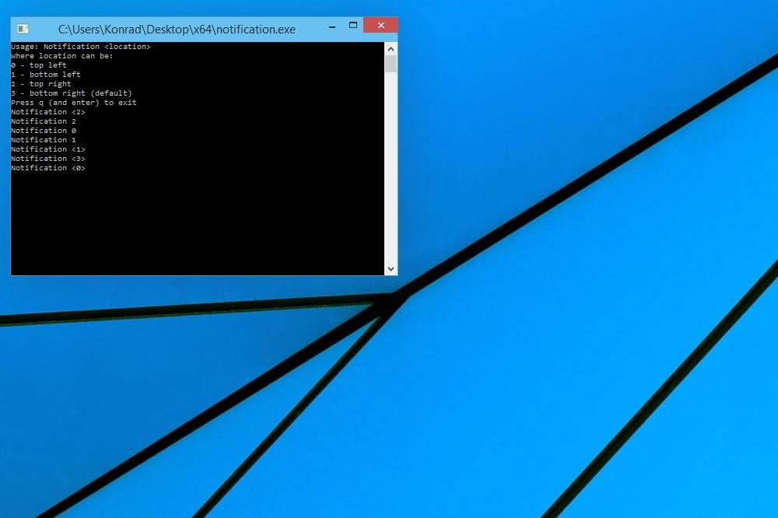
Task: Click the notification.exe path in the title bar
Action: (x=177, y=30)
